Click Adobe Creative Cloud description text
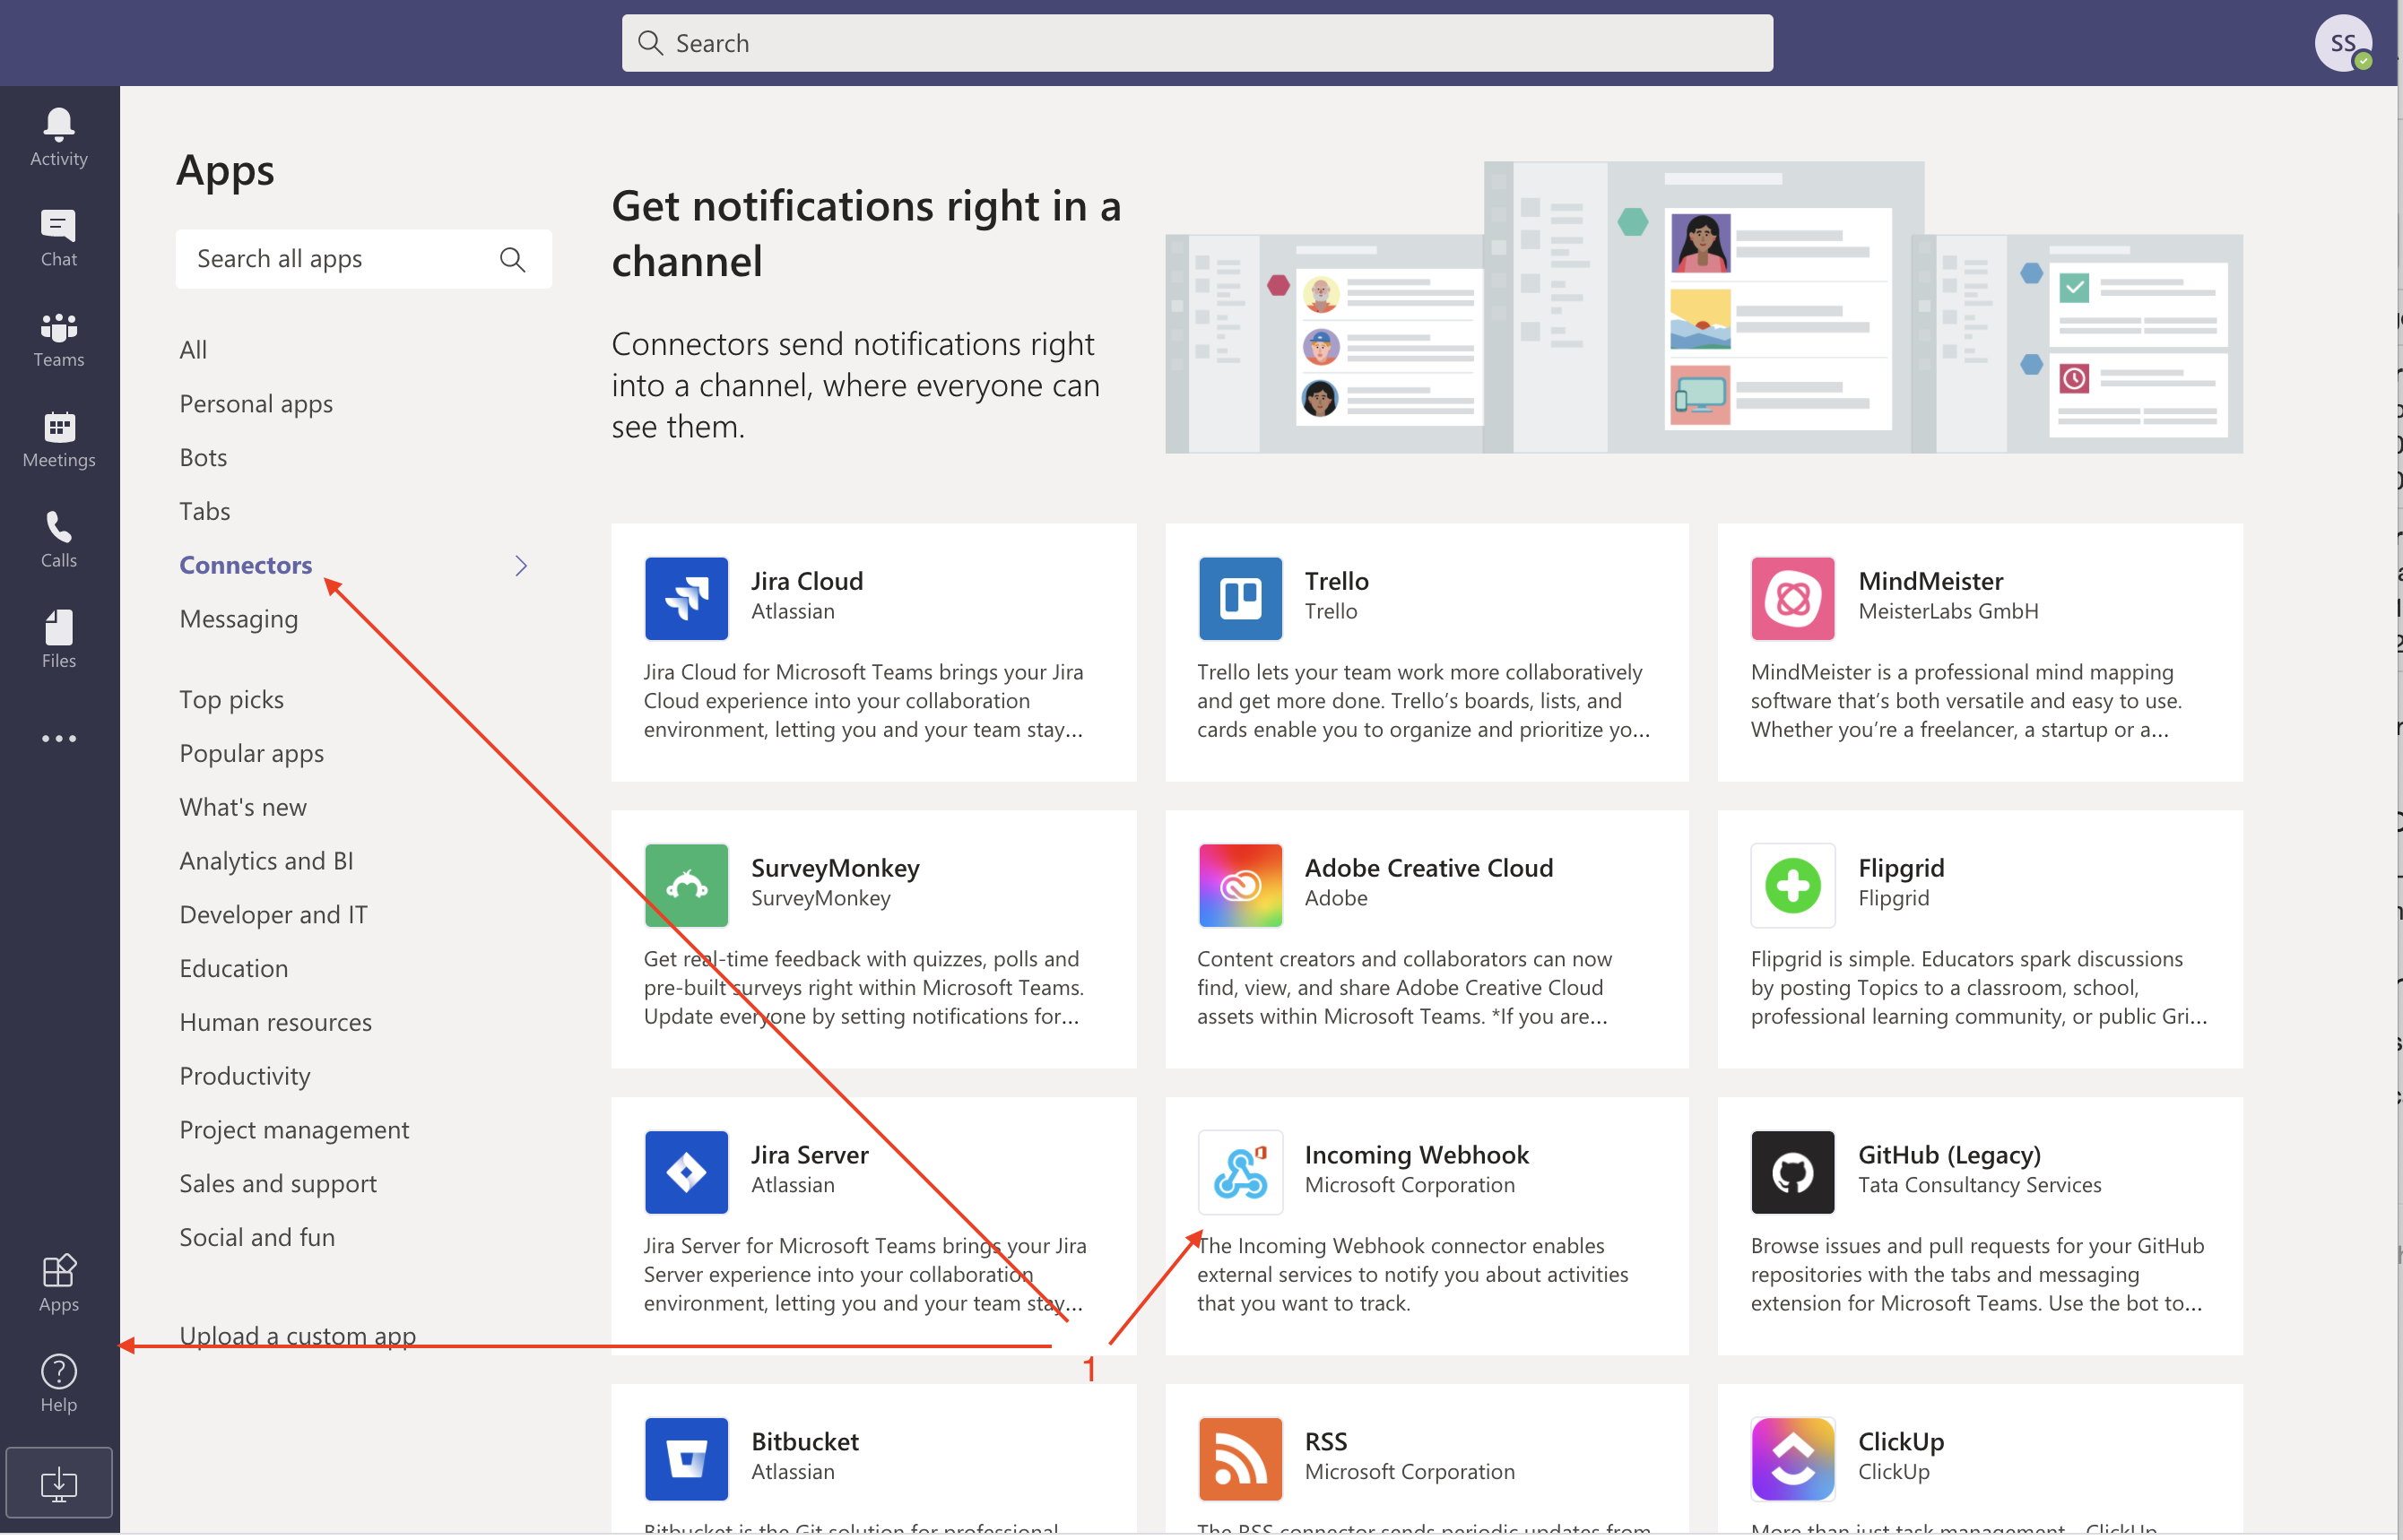This screenshot has height=1540, width=2403. tap(1404, 988)
